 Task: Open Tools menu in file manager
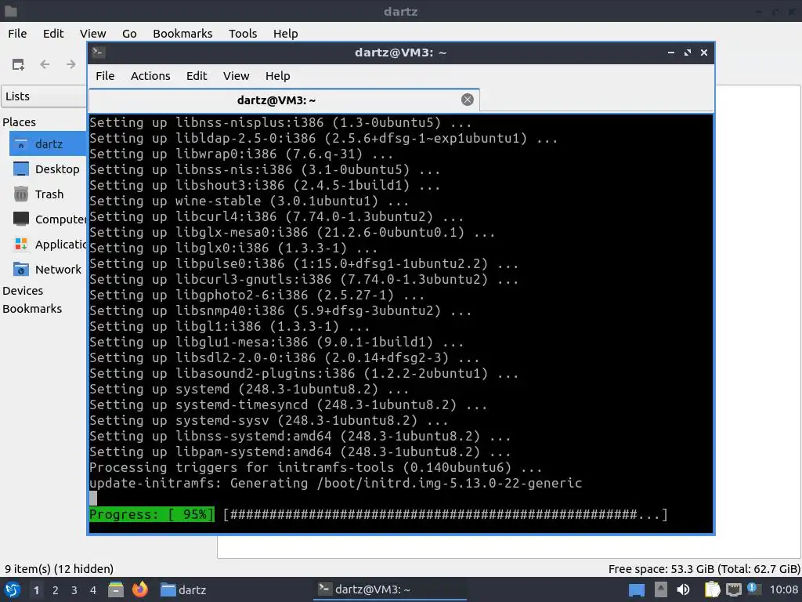point(243,33)
